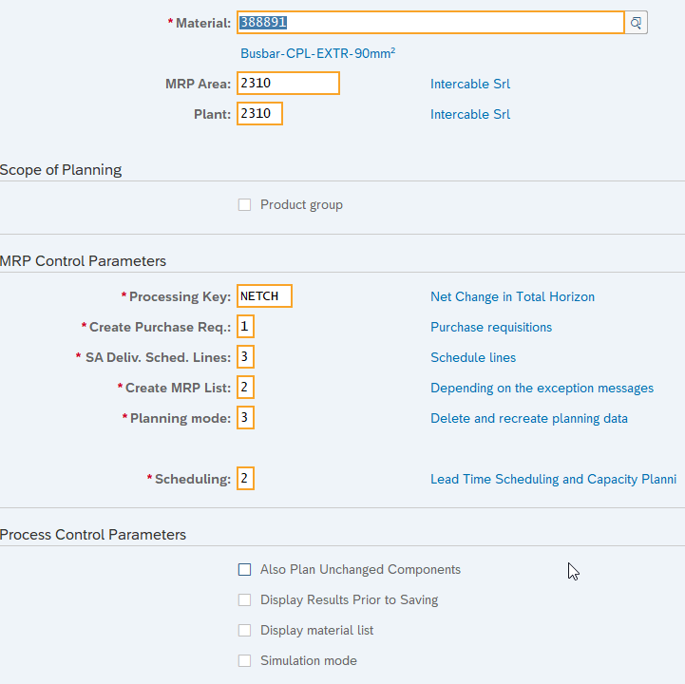Check the Product group checkbox
685x684 pixels.
(x=244, y=205)
